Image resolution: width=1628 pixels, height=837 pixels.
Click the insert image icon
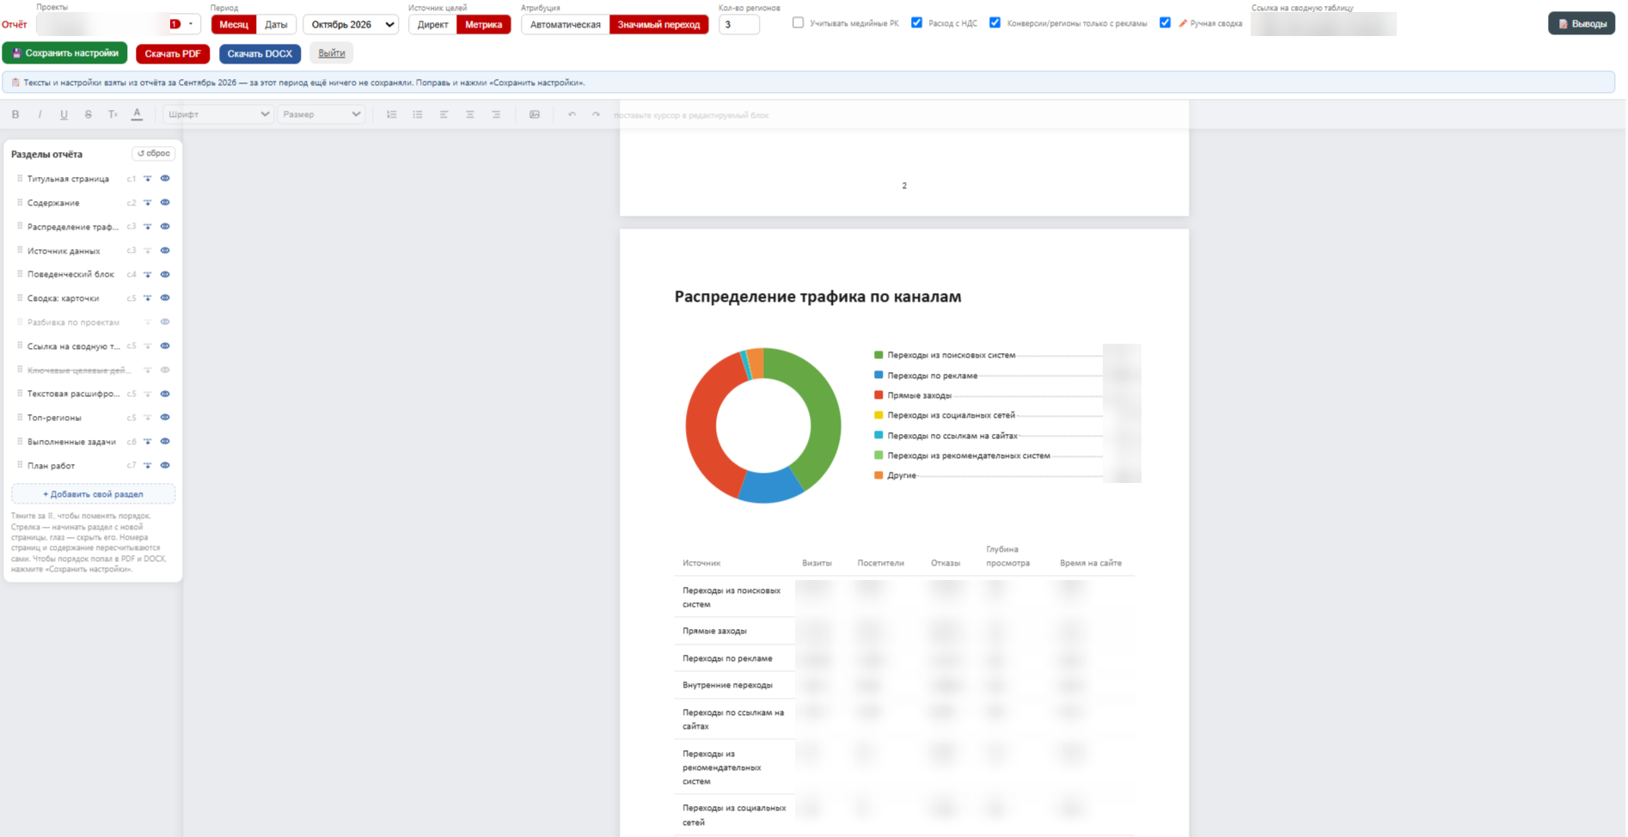[x=535, y=114]
